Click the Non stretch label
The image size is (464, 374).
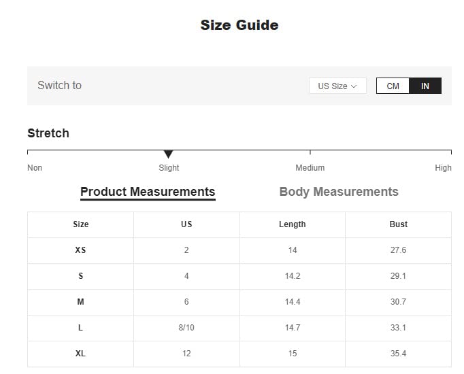click(35, 168)
